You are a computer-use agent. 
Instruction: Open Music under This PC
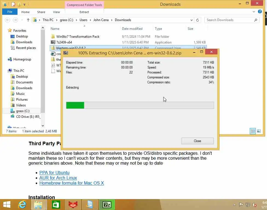pyautogui.click(x=21, y=94)
